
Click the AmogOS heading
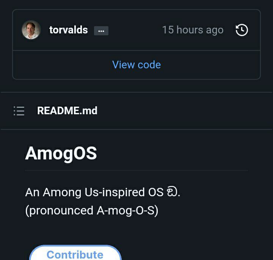click(x=61, y=153)
